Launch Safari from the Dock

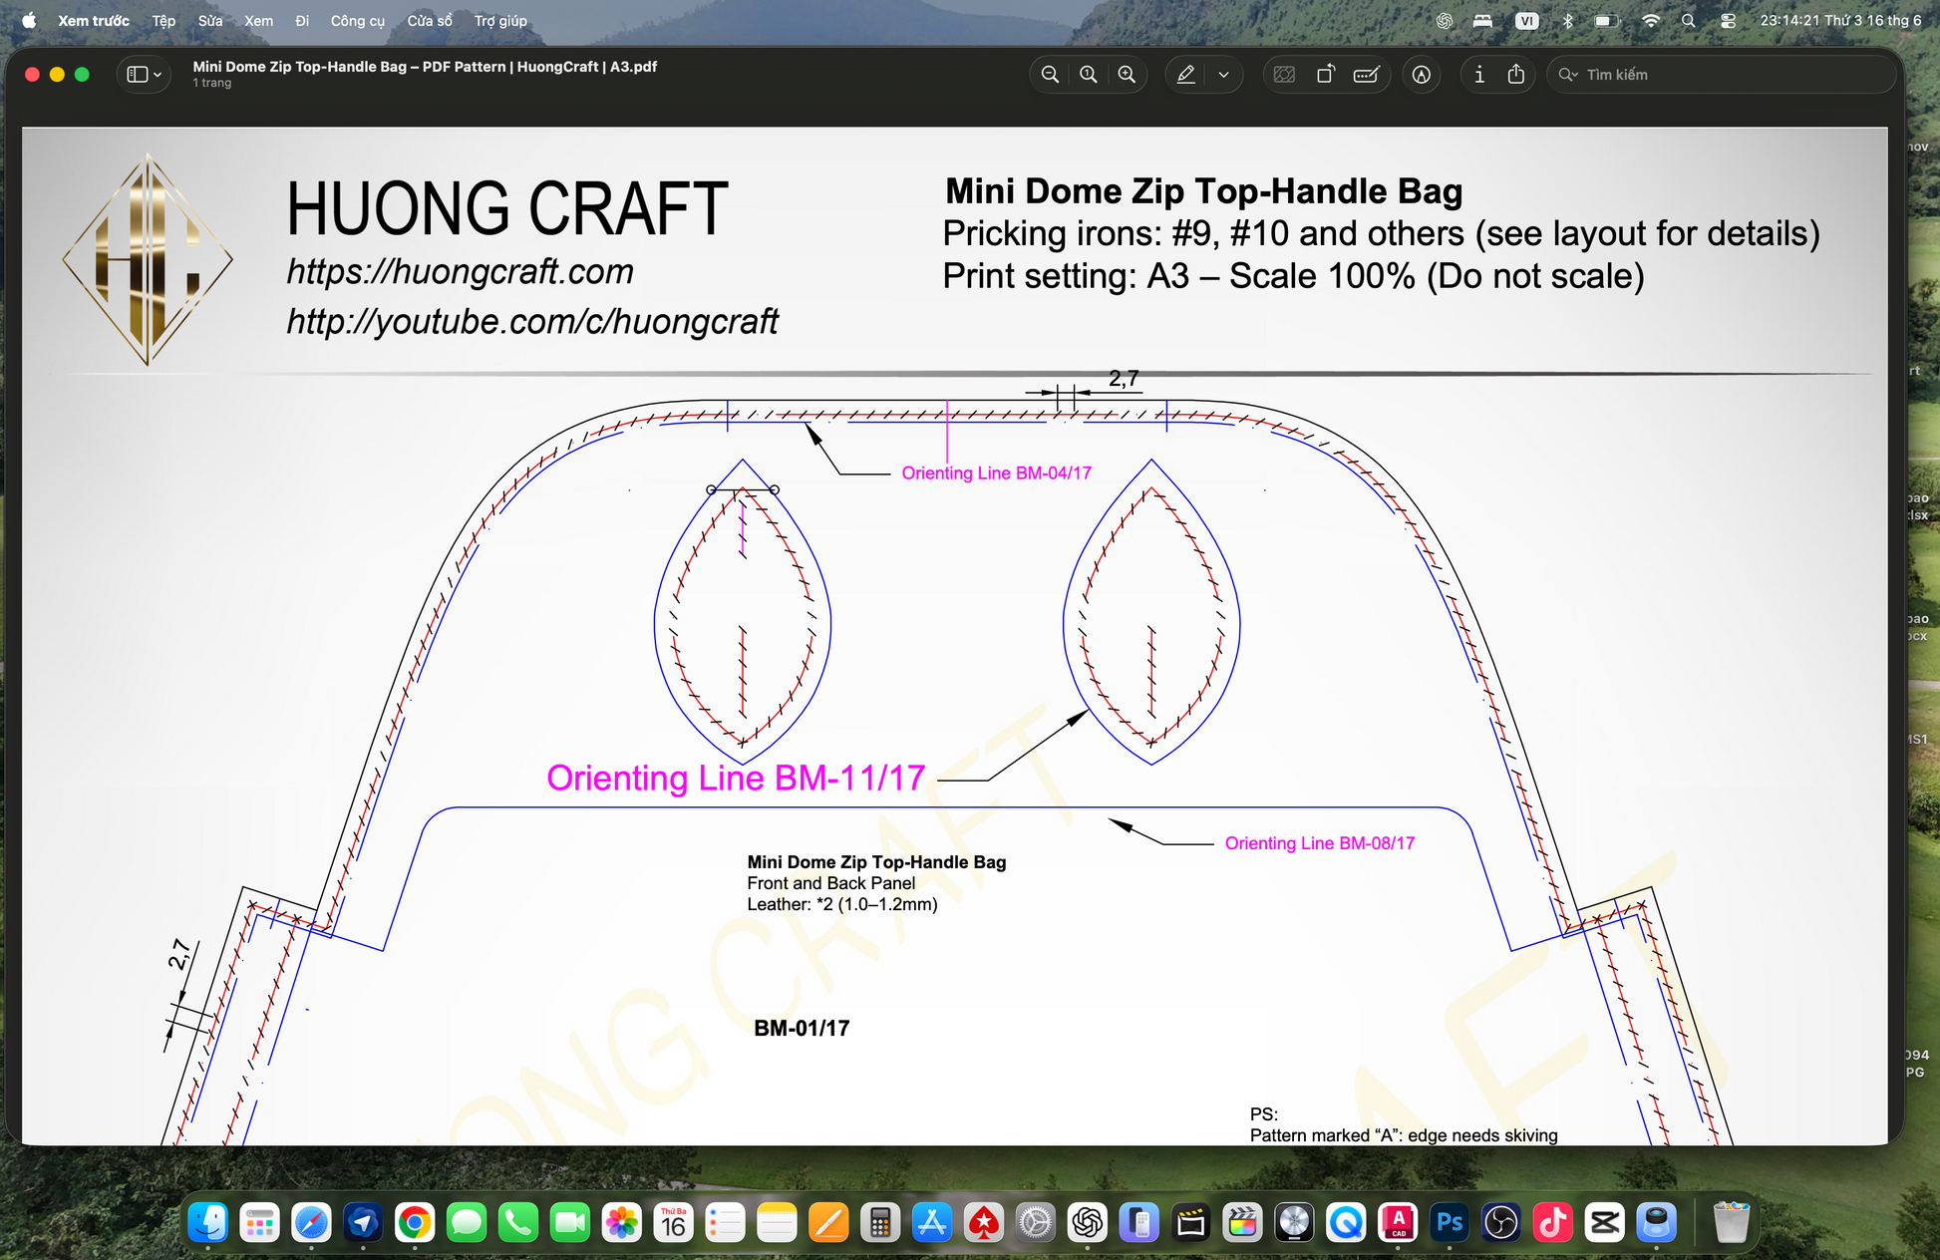312,1222
